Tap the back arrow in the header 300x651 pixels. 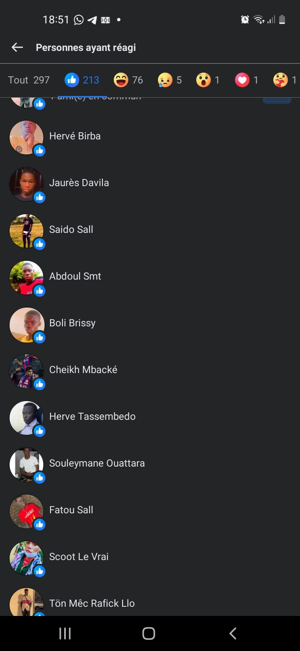pyautogui.click(x=17, y=48)
